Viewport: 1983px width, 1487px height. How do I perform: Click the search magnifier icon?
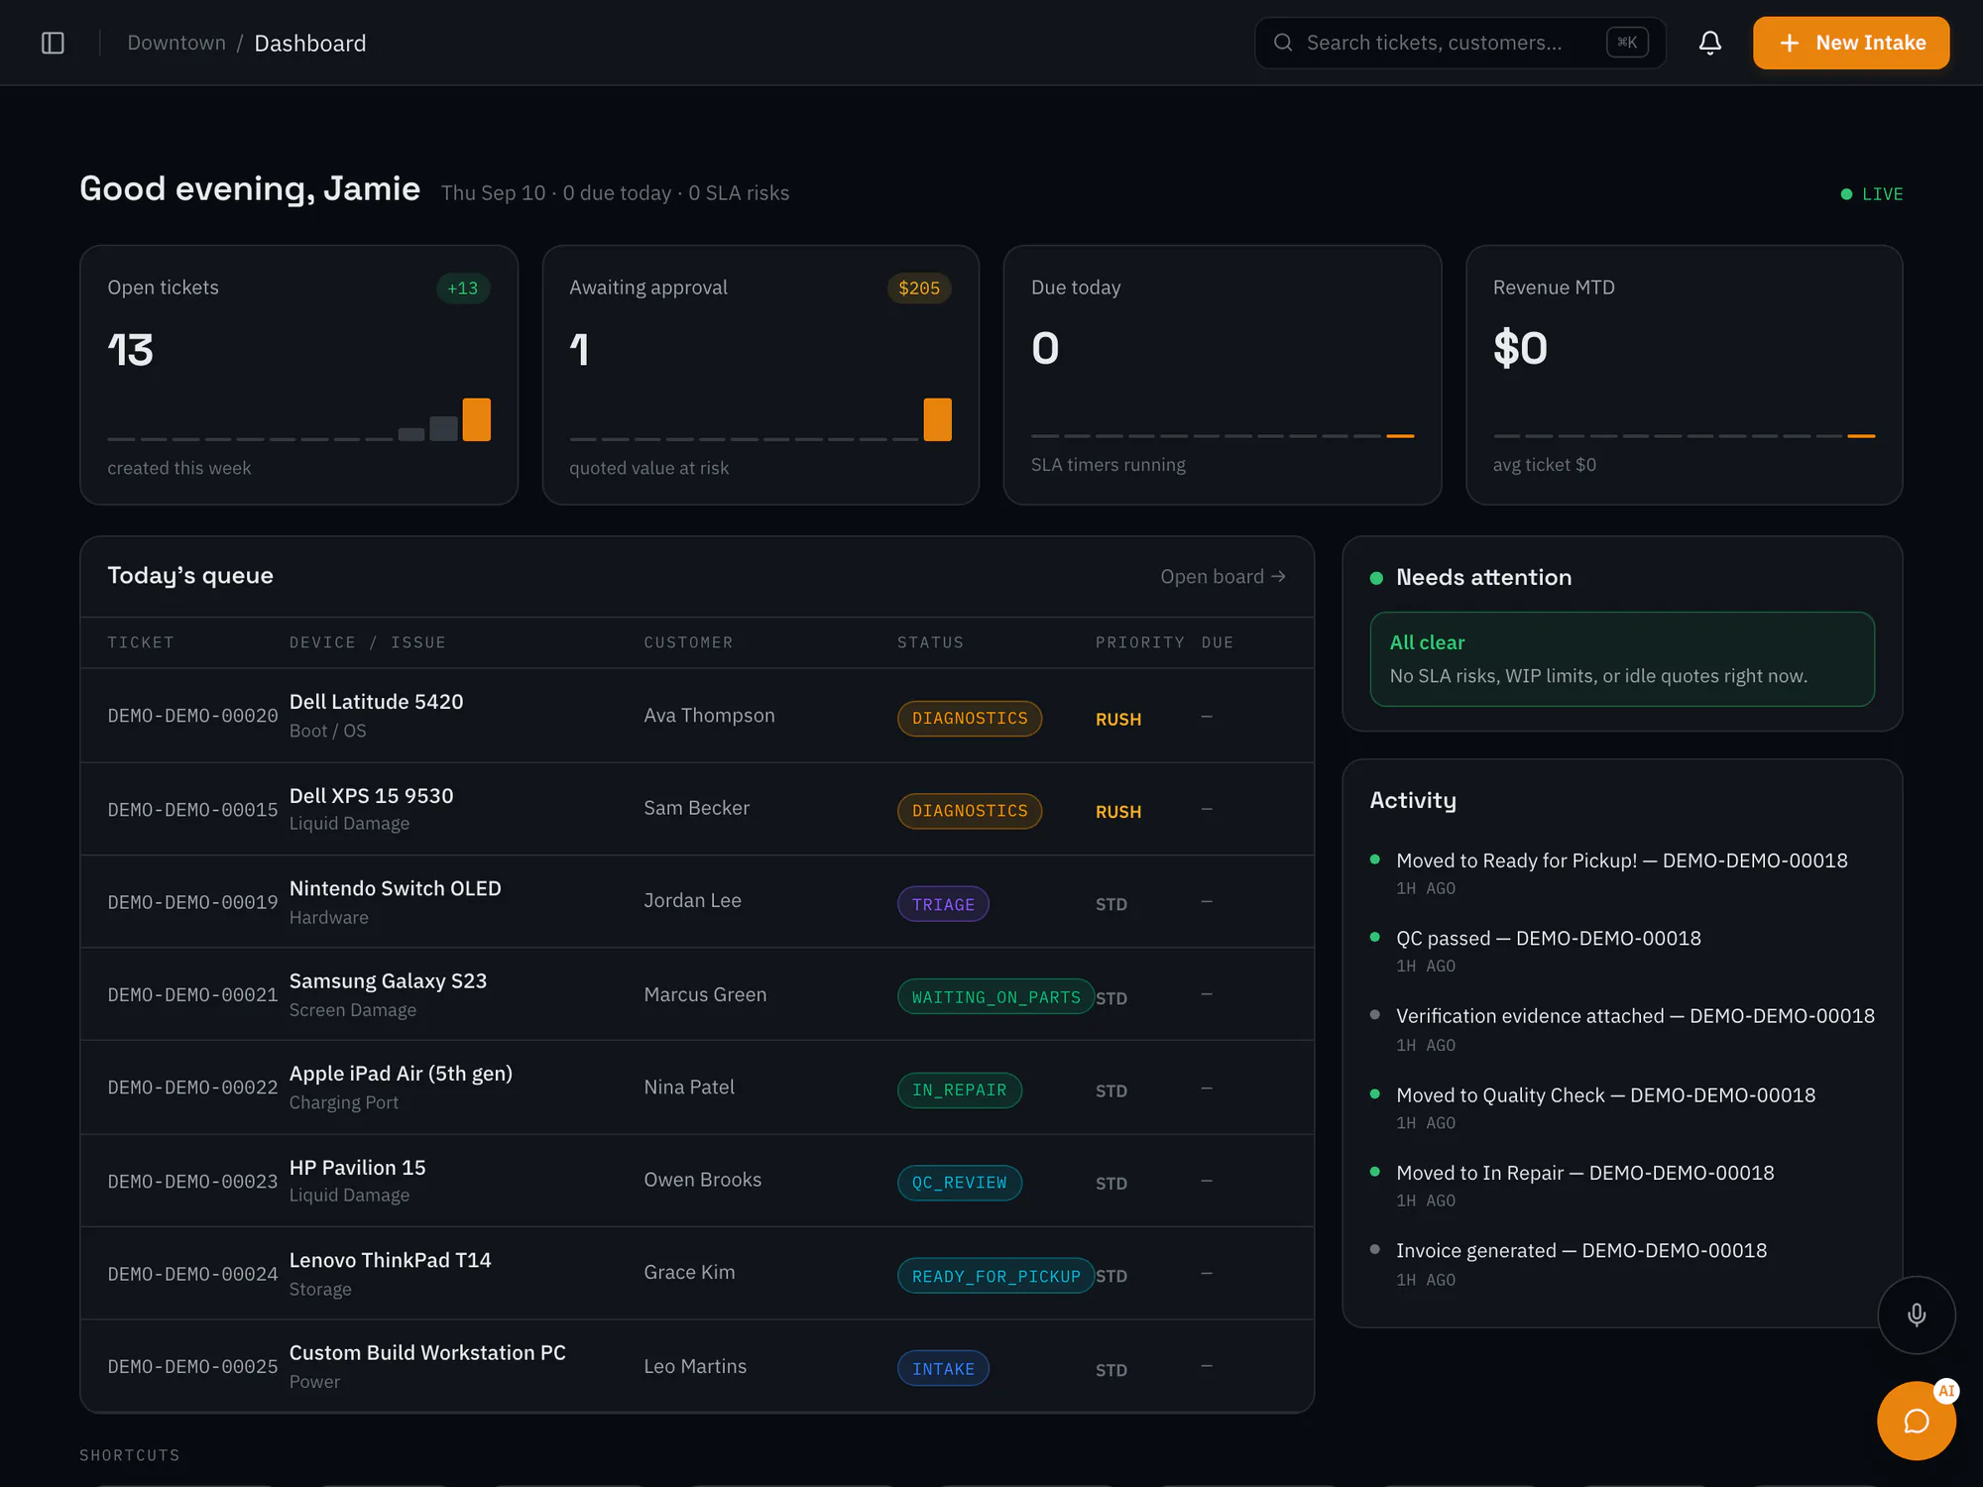pos(1282,43)
